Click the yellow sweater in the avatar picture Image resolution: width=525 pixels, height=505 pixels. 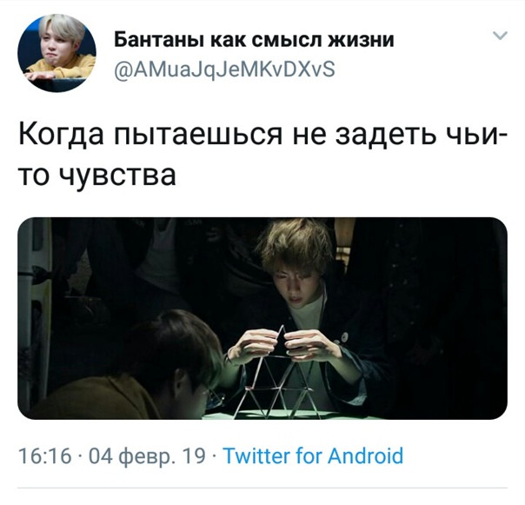point(62,67)
